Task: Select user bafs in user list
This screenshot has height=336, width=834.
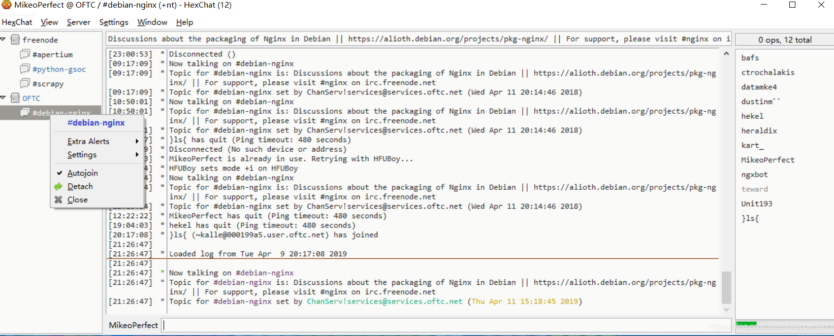Action: click(750, 58)
